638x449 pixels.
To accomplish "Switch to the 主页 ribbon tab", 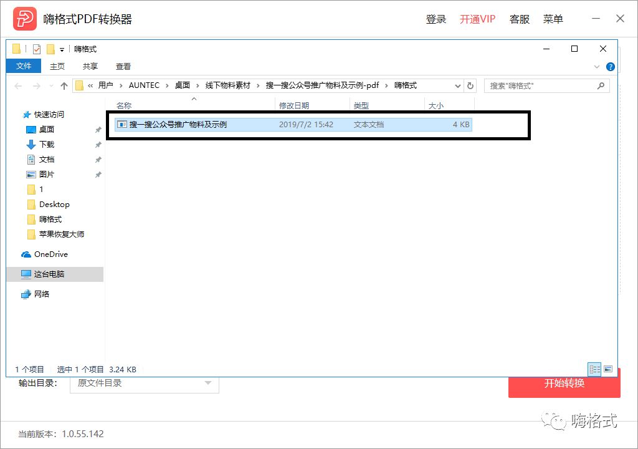I will click(x=57, y=66).
